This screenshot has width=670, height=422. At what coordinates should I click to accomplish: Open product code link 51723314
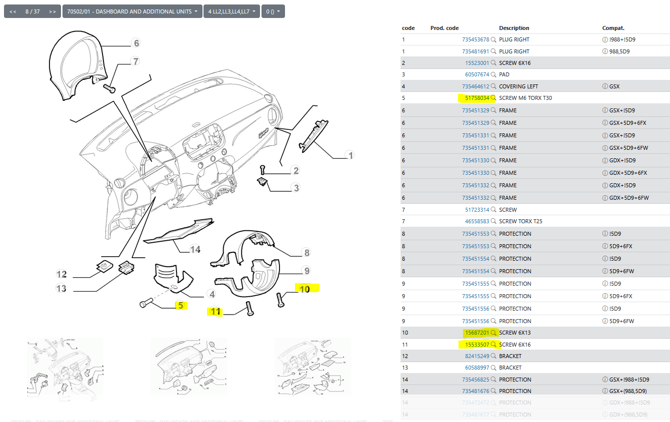[x=477, y=210]
